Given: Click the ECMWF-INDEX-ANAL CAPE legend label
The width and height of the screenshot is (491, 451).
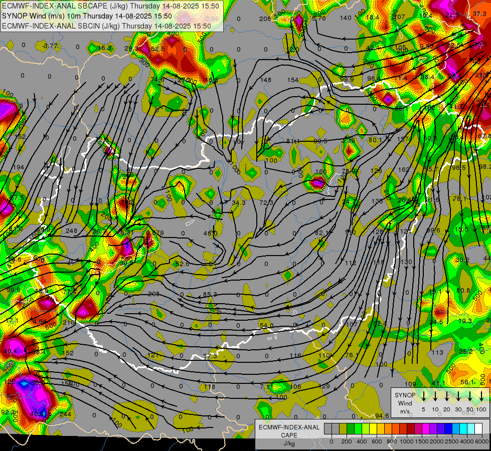Looking at the screenshot, I should 289,431.
